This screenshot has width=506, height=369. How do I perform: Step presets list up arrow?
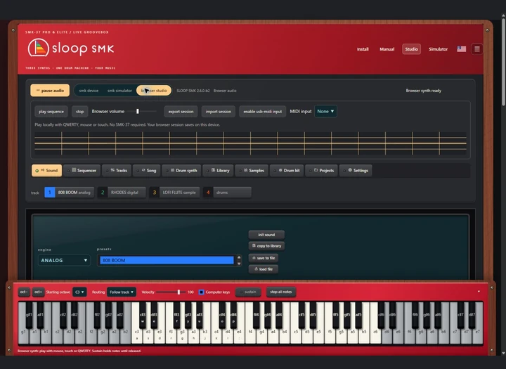click(x=239, y=257)
